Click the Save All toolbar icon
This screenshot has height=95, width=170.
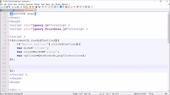tap(10, 7)
